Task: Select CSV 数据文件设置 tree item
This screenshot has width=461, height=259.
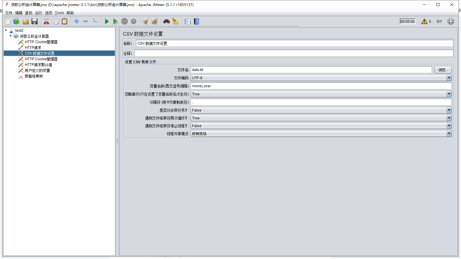Action: pyautogui.click(x=40, y=53)
